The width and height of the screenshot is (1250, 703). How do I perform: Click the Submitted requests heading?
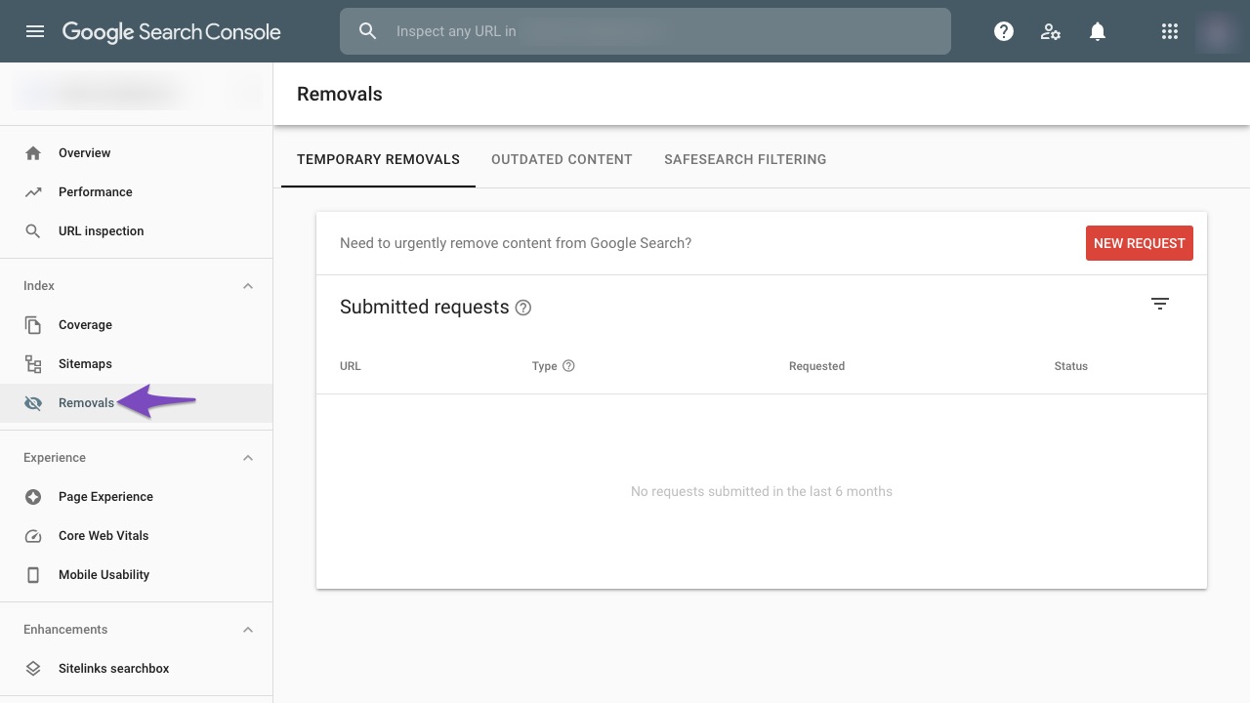click(425, 308)
